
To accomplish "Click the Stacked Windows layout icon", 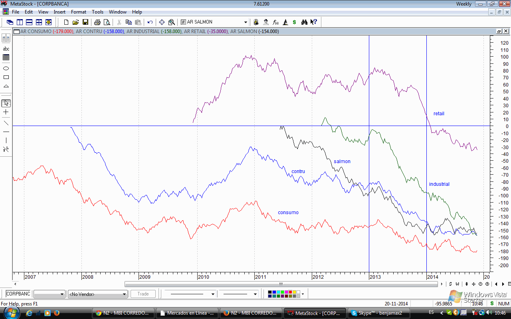I will [x=29, y=22].
